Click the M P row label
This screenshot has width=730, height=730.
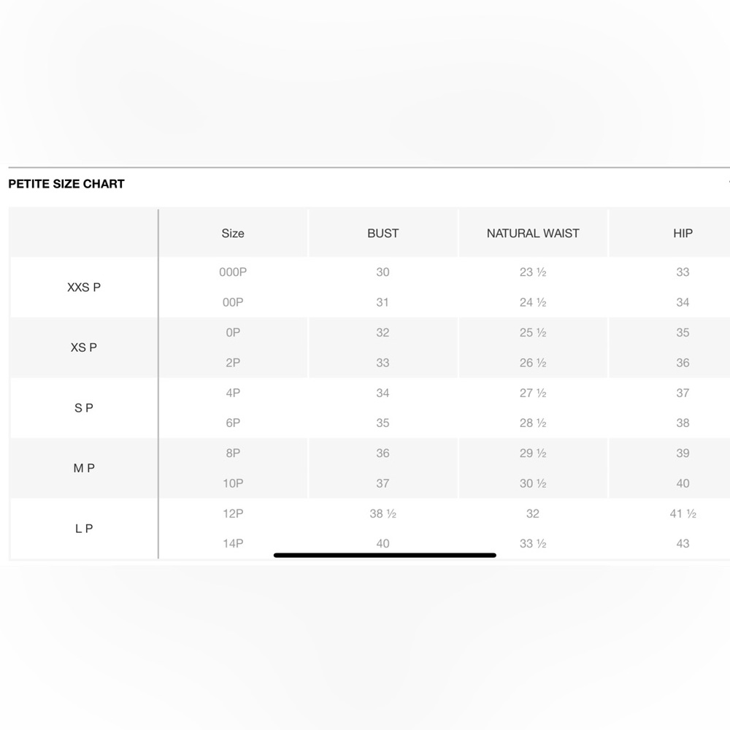tap(84, 468)
